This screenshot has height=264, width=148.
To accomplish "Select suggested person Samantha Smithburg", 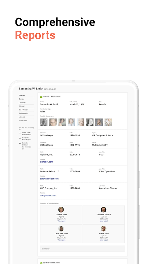I will click(26, 146).
